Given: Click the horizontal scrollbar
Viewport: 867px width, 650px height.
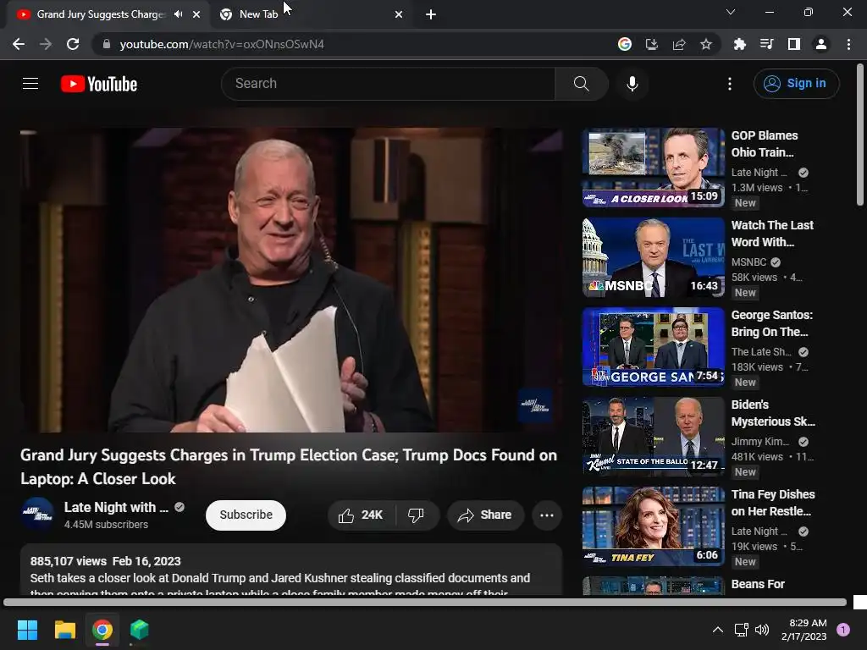Looking at the screenshot, I should pos(425,603).
